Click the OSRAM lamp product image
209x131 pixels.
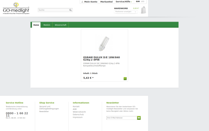104,44
